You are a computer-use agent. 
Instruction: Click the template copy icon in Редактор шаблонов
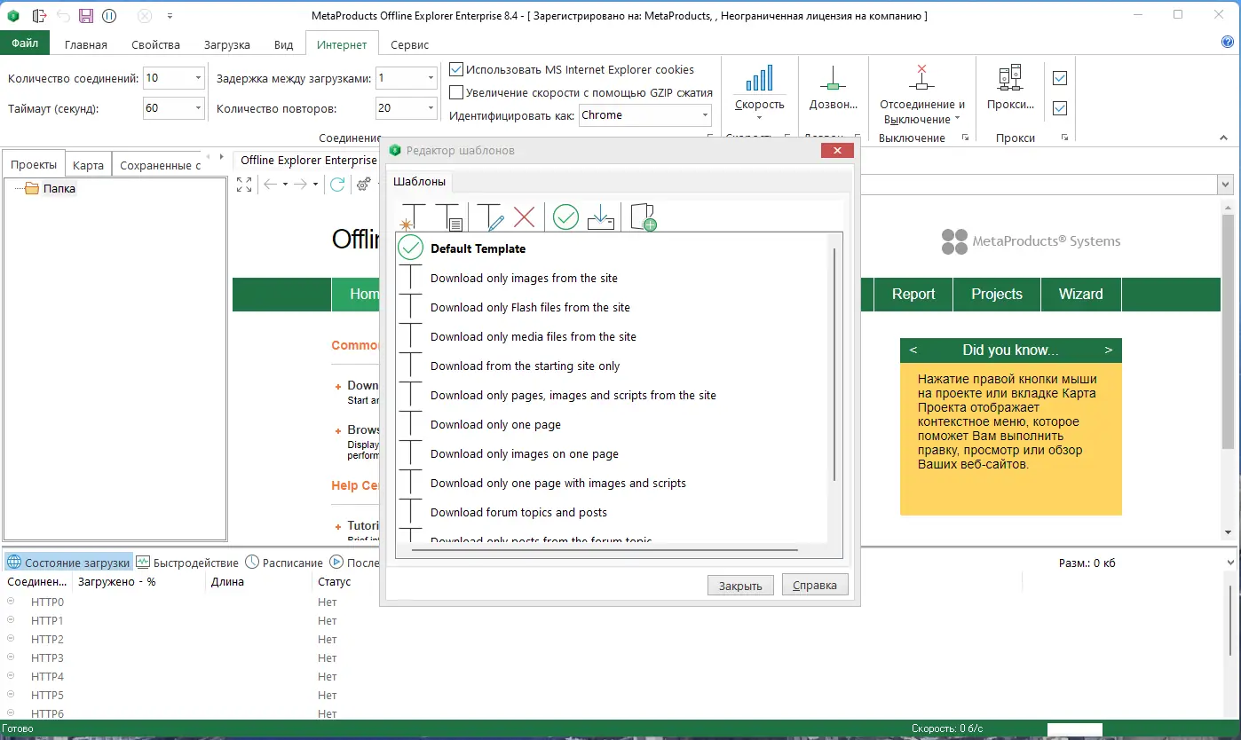(450, 216)
